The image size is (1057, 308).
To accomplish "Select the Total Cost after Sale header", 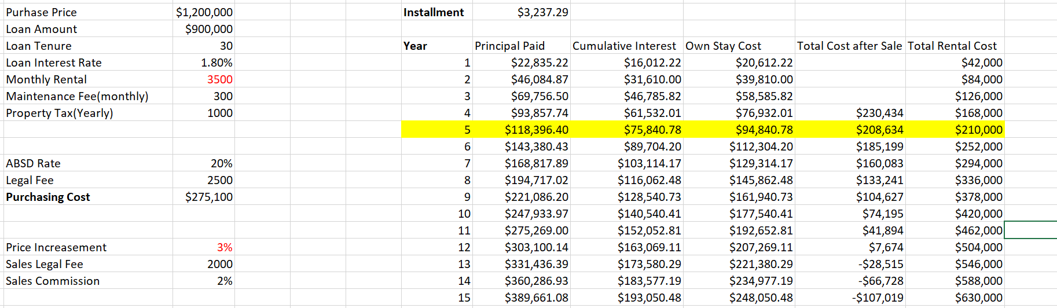I will 849,46.
